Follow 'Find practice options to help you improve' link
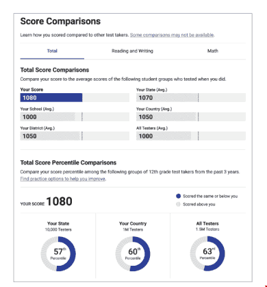The height and width of the screenshot is (287, 267). 63,179
